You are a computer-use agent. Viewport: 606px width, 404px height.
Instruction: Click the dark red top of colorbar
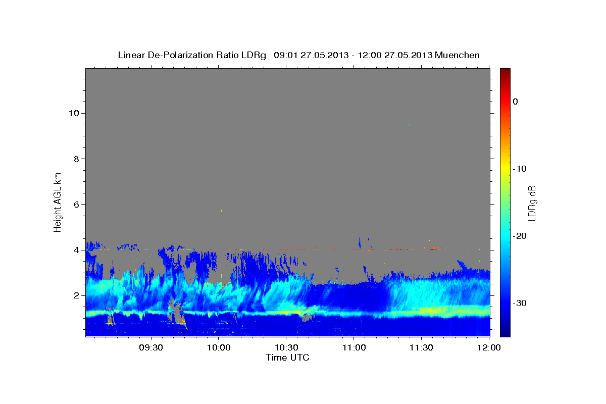point(505,72)
